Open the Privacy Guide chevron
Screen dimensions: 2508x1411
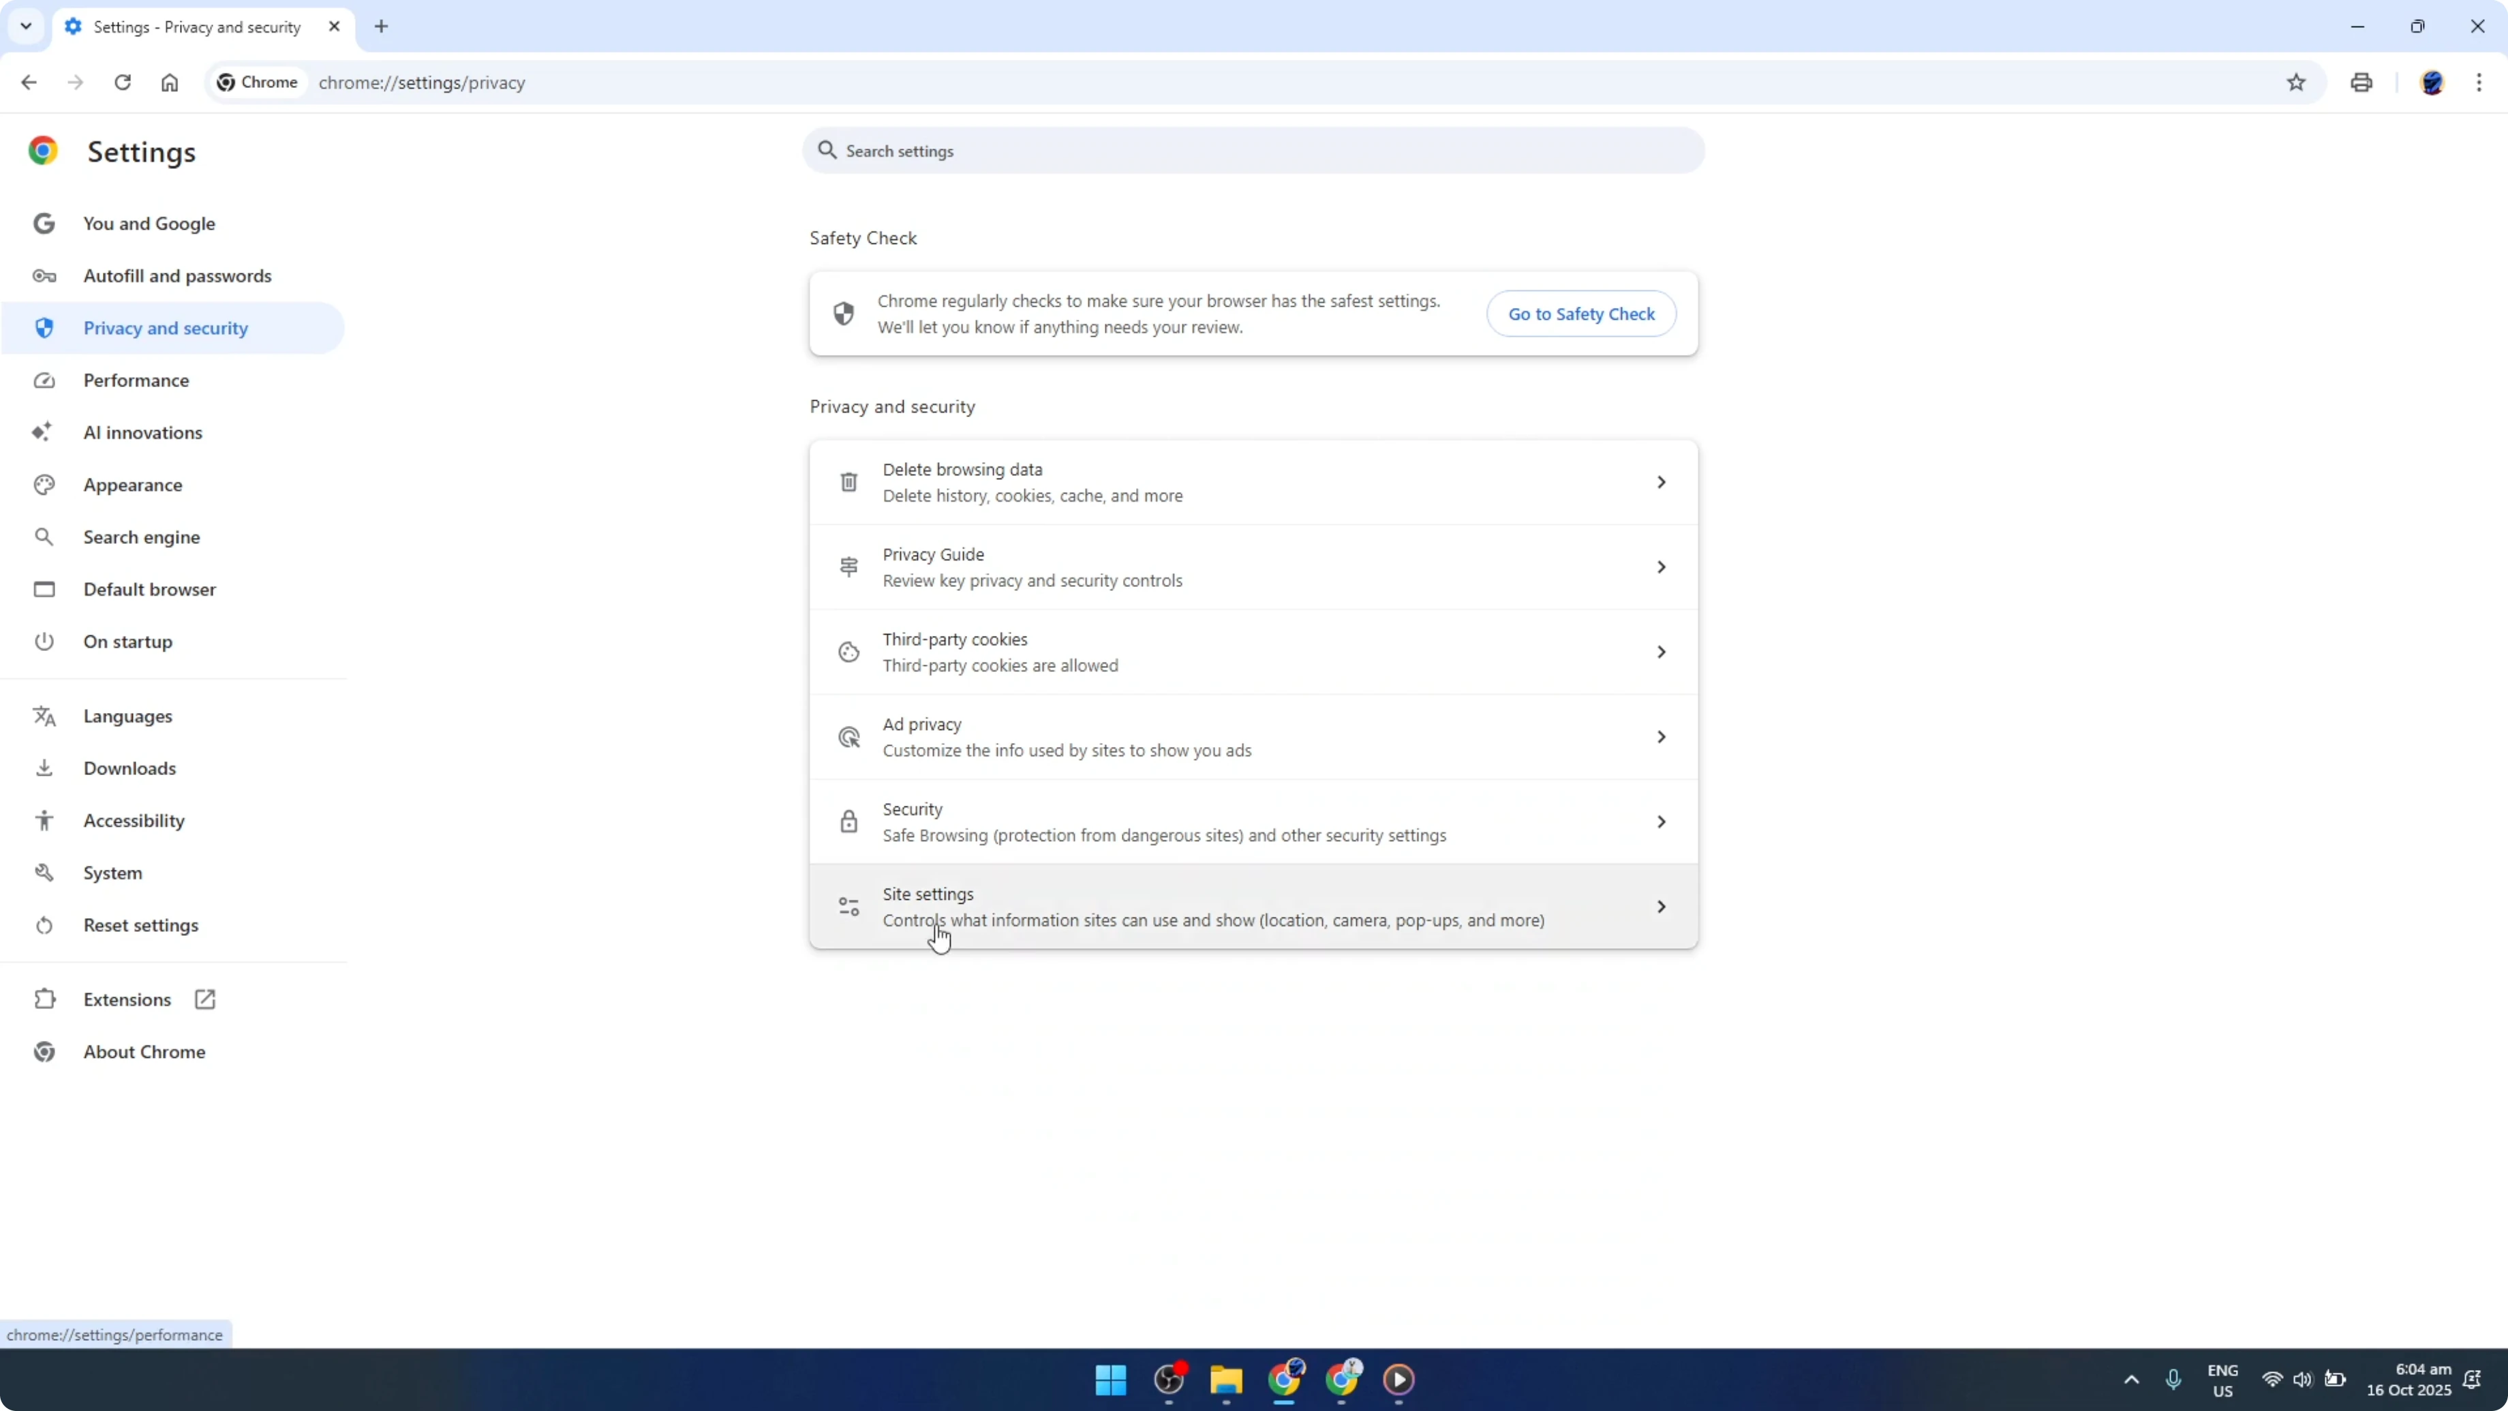point(1661,566)
